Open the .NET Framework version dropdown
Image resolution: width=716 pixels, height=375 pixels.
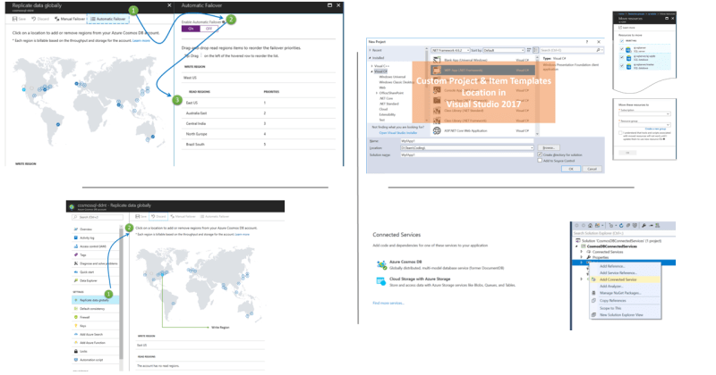coord(448,51)
